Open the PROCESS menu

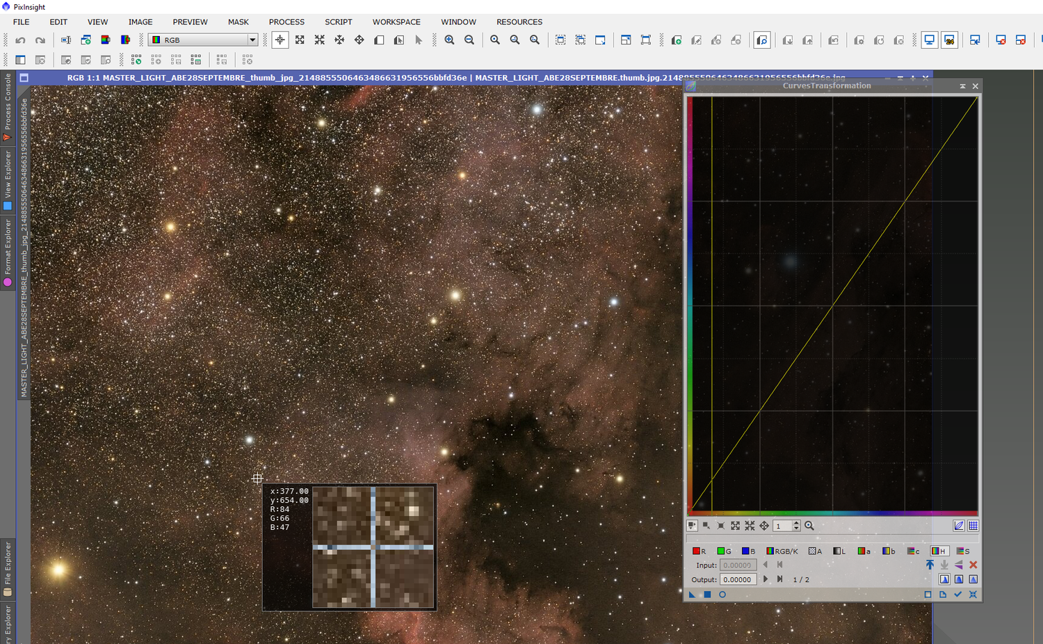tap(286, 22)
